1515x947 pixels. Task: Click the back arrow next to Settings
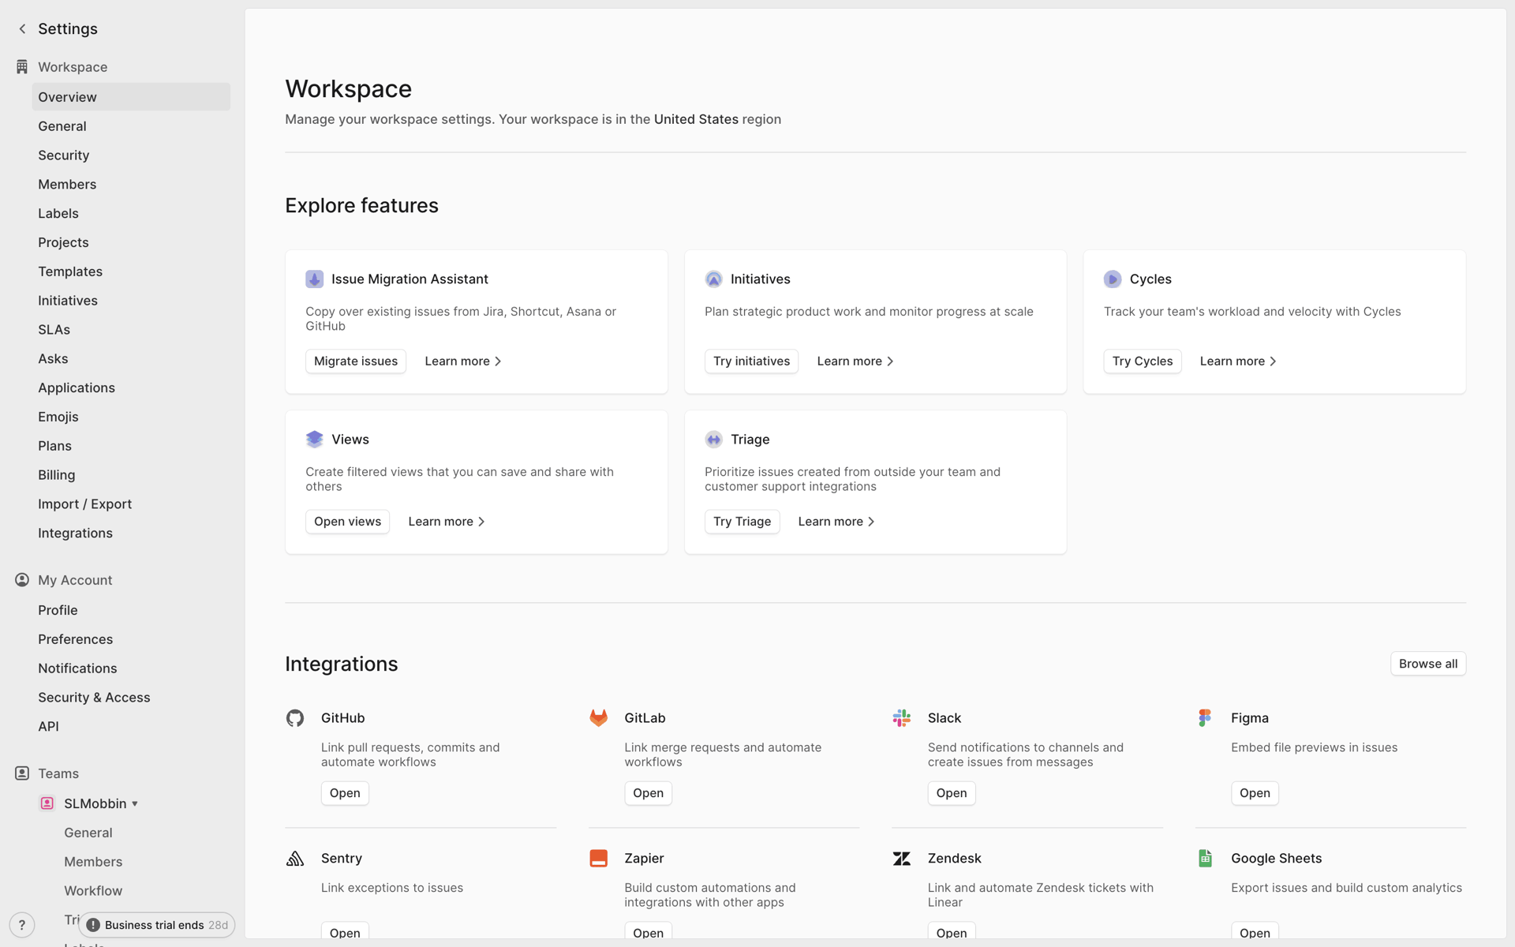pyautogui.click(x=22, y=29)
